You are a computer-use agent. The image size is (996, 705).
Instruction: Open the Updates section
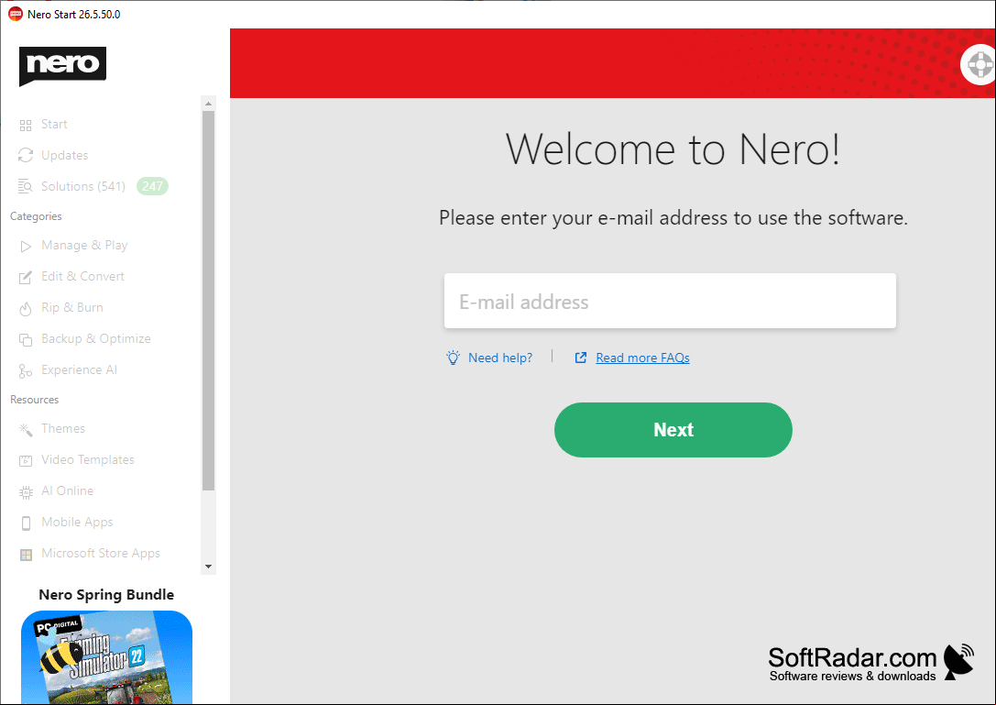(64, 155)
